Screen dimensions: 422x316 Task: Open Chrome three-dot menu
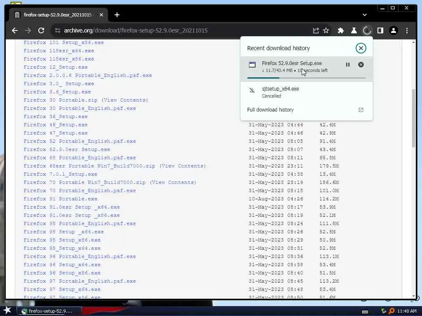coord(407,30)
